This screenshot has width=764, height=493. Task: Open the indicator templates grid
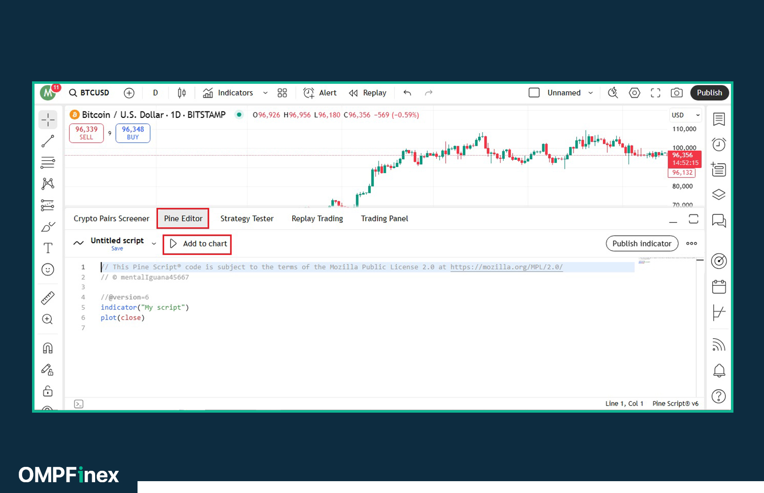tap(282, 93)
